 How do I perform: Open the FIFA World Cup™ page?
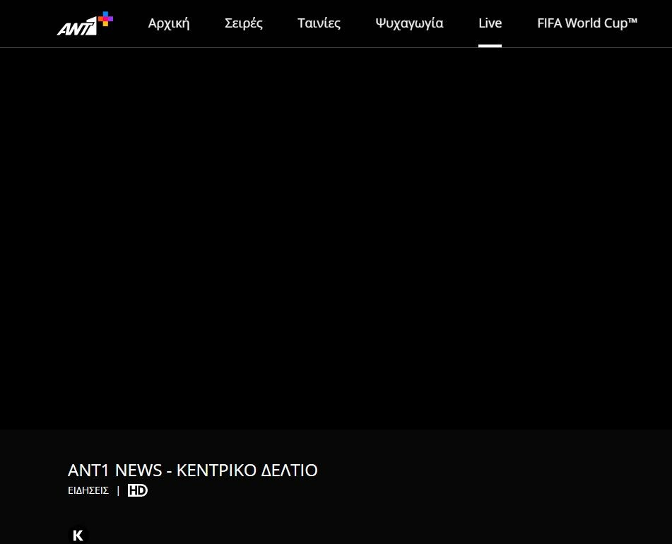pos(587,23)
